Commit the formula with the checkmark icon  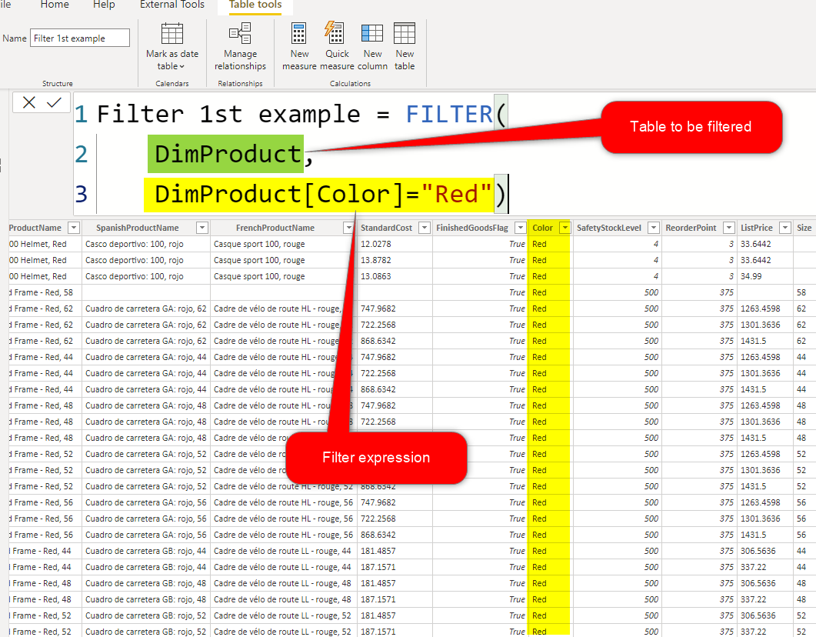point(52,102)
